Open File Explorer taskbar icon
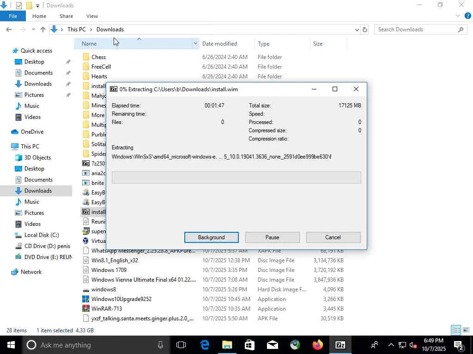473x354 pixels. pos(227,345)
